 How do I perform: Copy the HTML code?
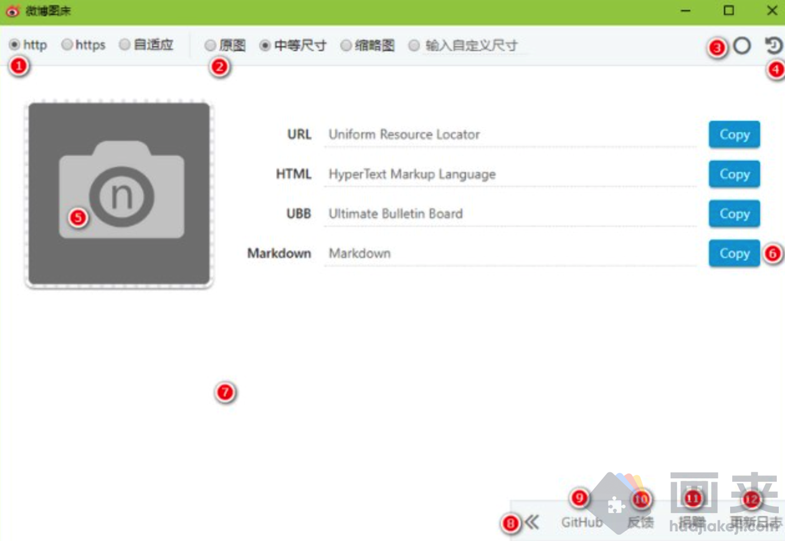[x=734, y=175]
